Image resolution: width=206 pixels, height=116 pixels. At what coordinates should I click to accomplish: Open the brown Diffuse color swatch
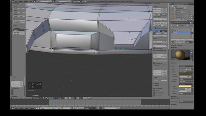coord(185,74)
